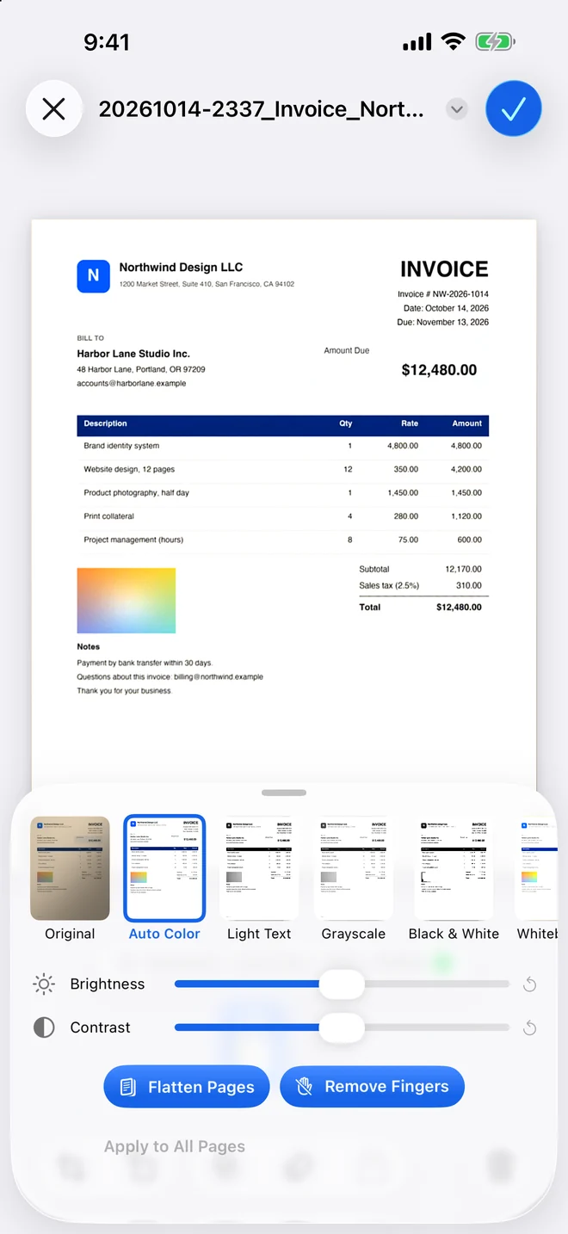The height and width of the screenshot is (1234, 568).
Task: Click the Brightness slider handle
Action: click(342, 984)
